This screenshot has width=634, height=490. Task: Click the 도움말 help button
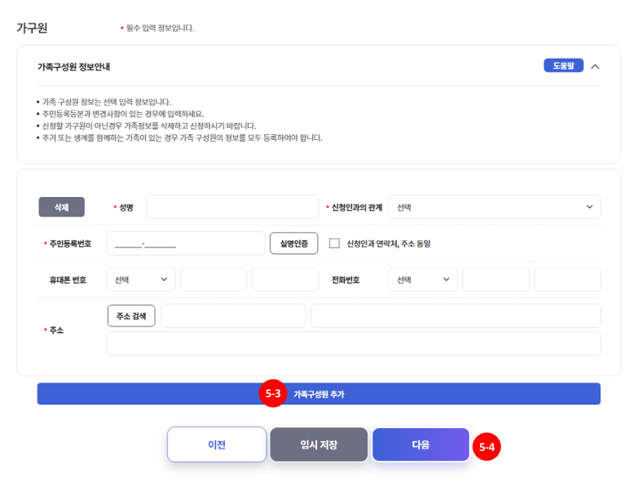pos(563,65)
